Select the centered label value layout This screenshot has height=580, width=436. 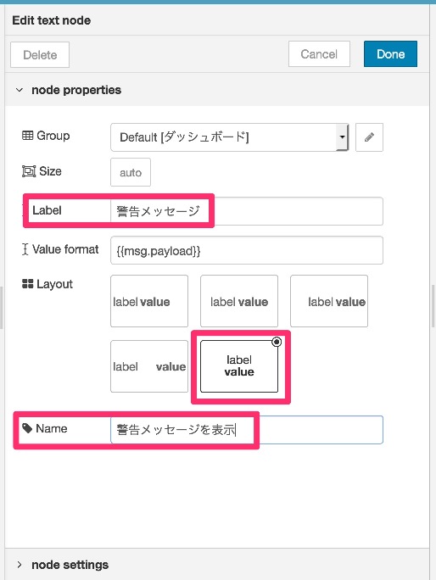pyautogui.click(x=239, y=301)
